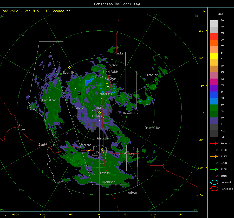Screen dimensions: 234x218
Task: Click the HighRiver label
Action: (x=108, y=182)
